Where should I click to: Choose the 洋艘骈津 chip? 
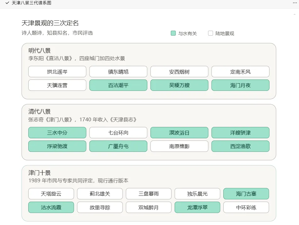[240, 133]
